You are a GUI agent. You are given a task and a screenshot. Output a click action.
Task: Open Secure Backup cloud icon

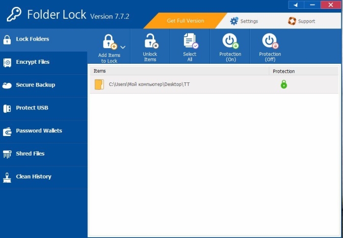pyautogui.click(x=7, y=85)
